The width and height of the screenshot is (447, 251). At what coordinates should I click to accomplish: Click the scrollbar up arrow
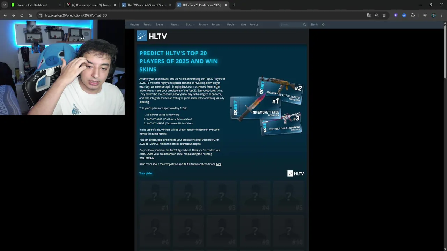(445, 23)
